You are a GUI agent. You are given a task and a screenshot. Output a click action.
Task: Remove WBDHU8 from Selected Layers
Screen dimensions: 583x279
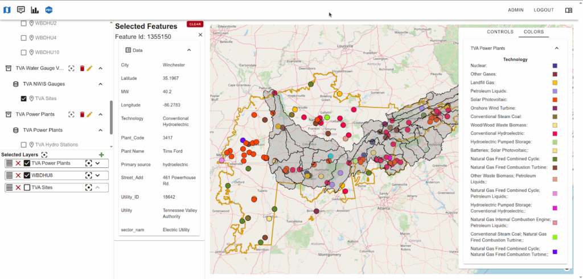coord(18,175)
